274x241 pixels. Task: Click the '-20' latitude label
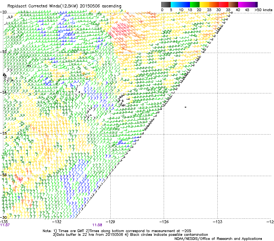pyautogui.click(x=3, y=12)
